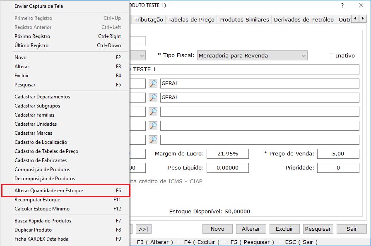
Task: Click the help question mark icon
Action: pyautogui.click(x=342, y=5)
